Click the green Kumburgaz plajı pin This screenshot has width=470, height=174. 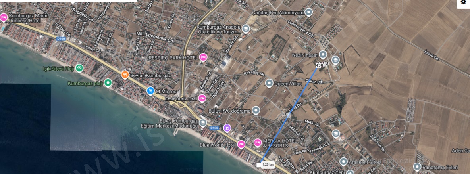[x=108, y=83]
